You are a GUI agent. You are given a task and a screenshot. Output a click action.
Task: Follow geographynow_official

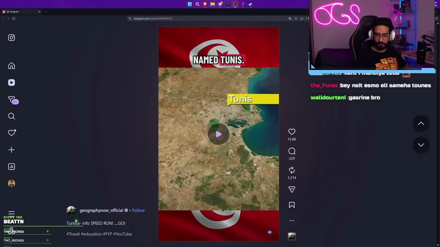click(x=138, y=210)
